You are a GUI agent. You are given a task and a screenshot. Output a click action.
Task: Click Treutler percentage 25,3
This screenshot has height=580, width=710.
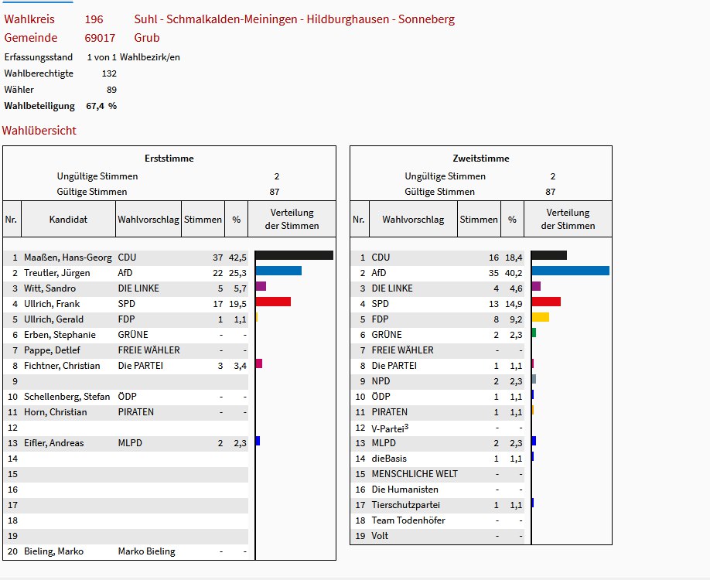[237, 273]
